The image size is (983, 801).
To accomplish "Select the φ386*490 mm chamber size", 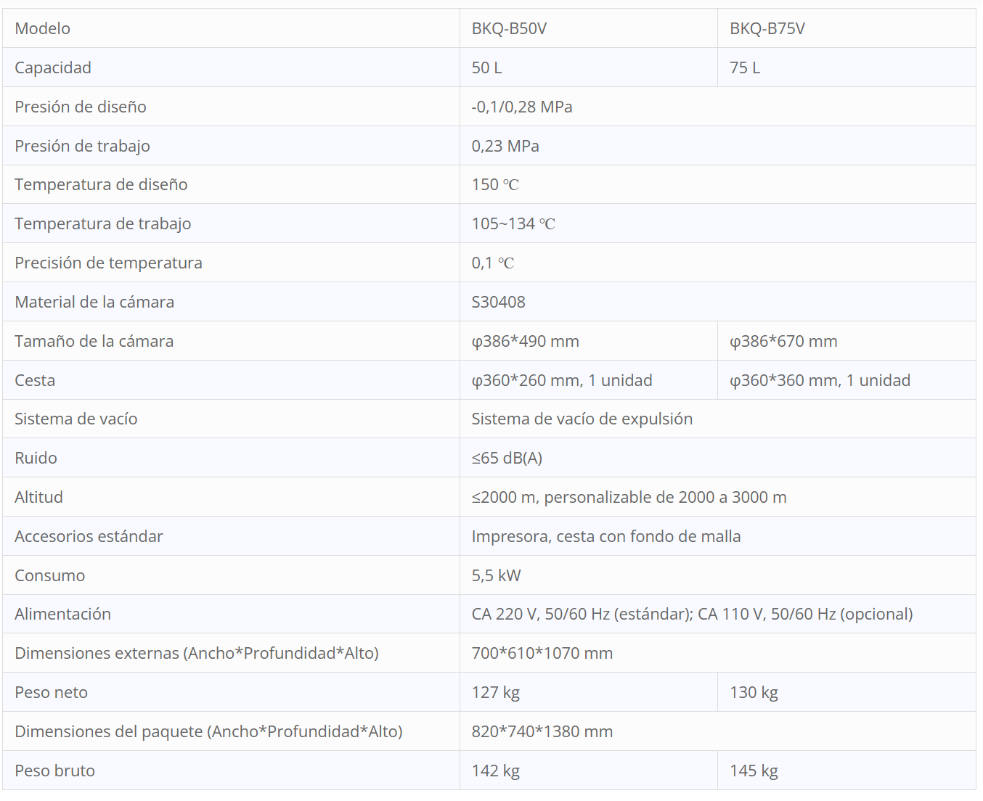I will [x=525, y=342].
